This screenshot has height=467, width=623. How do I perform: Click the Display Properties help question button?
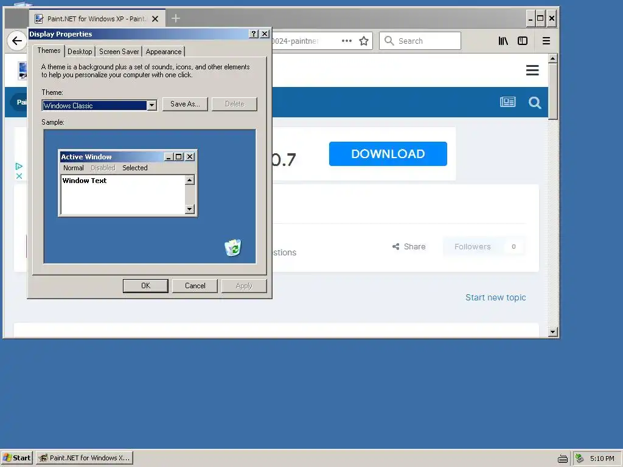(x=254, y=34)
